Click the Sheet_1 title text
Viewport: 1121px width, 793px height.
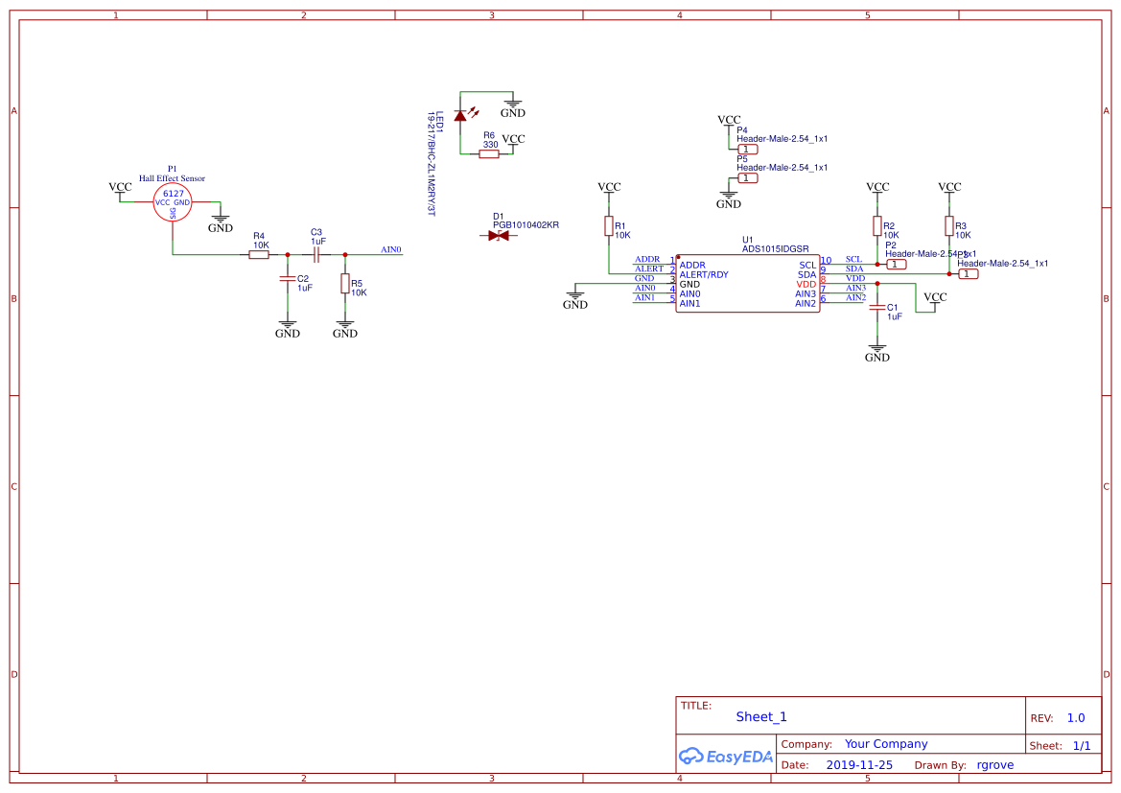tap(760, 716)
